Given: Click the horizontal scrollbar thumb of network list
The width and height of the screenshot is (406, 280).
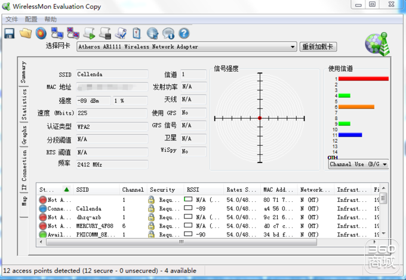Looking at the screenshot, I should 182,242.
